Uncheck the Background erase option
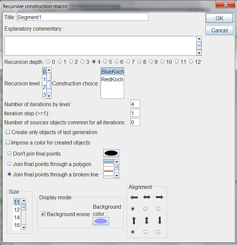The width and height of the screenshot is (237, 245). click(x=43, y=214)
